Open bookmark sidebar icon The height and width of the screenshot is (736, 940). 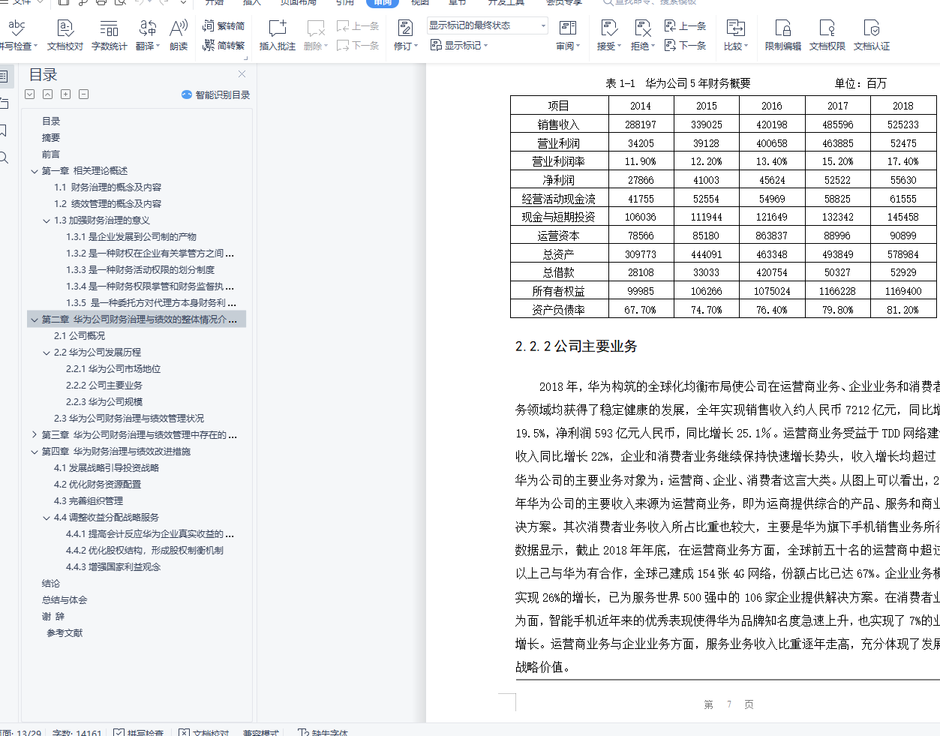pyautogui.click(x=4, y=131)
